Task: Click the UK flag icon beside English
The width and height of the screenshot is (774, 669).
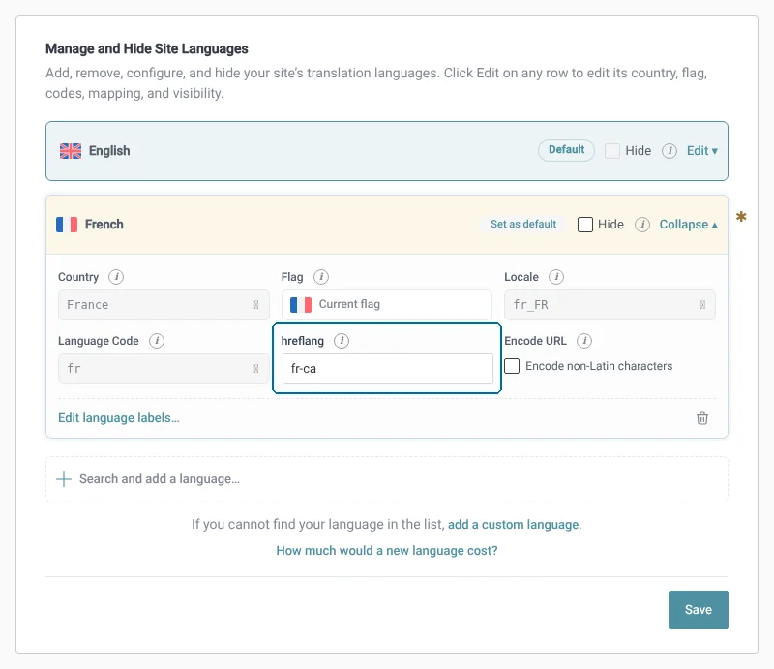Action: 71,151
